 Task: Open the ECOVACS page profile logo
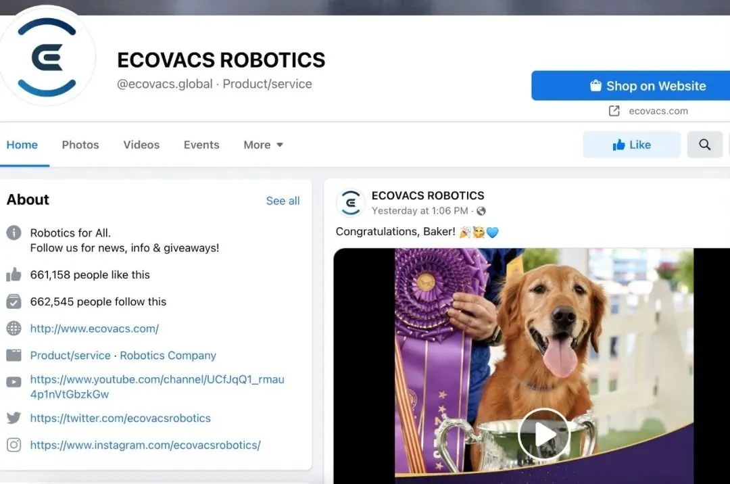(x=47, y=57)
